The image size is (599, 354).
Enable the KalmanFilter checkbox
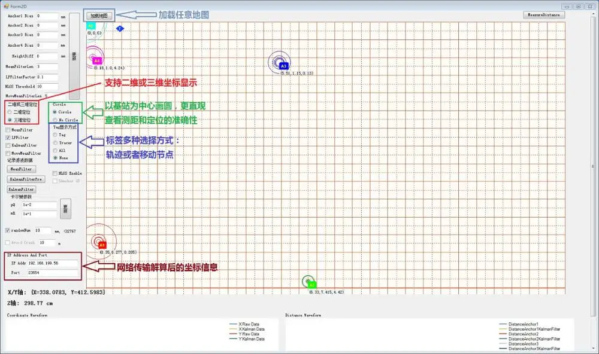pyautogui.click(x=8, y=145)
